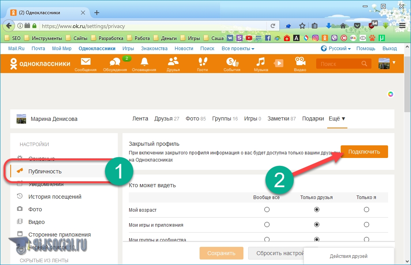Open the Оповещения notifications bell
The image size is (411, 265).
point(144,64)
